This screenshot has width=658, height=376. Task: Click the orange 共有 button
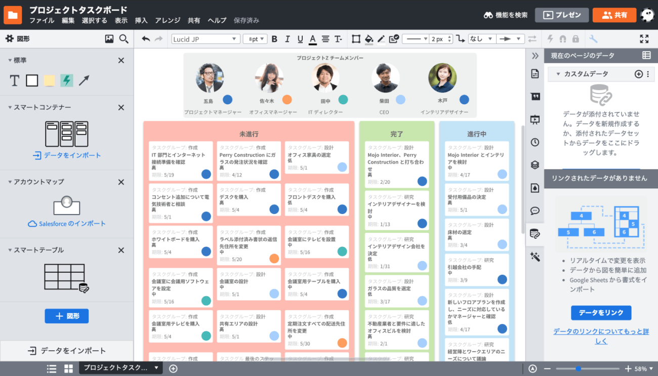coord(614,15)
